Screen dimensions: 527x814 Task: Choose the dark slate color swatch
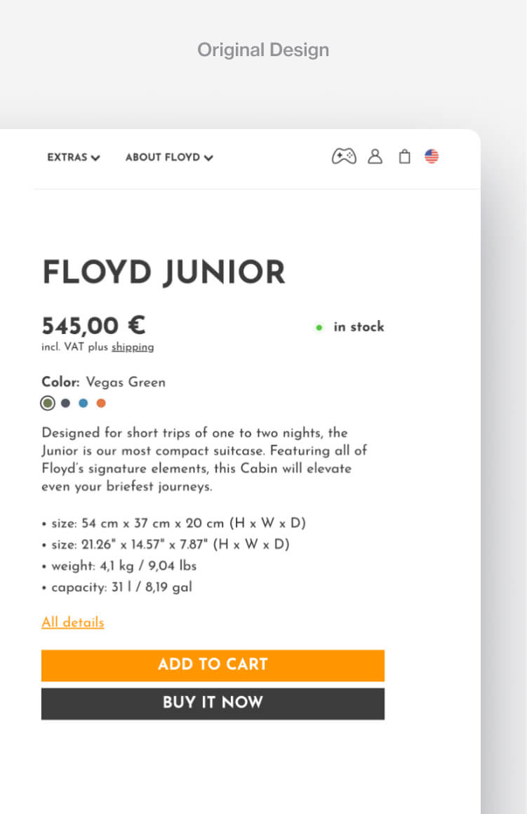click(66, 403)
